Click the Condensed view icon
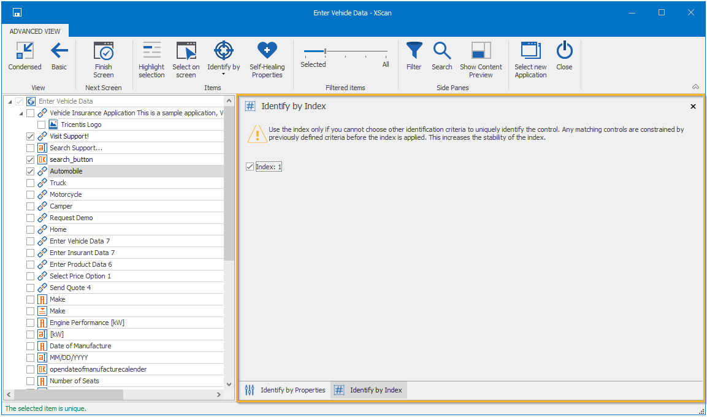Viewport: 707px width, 417px height. pos(25,52)
